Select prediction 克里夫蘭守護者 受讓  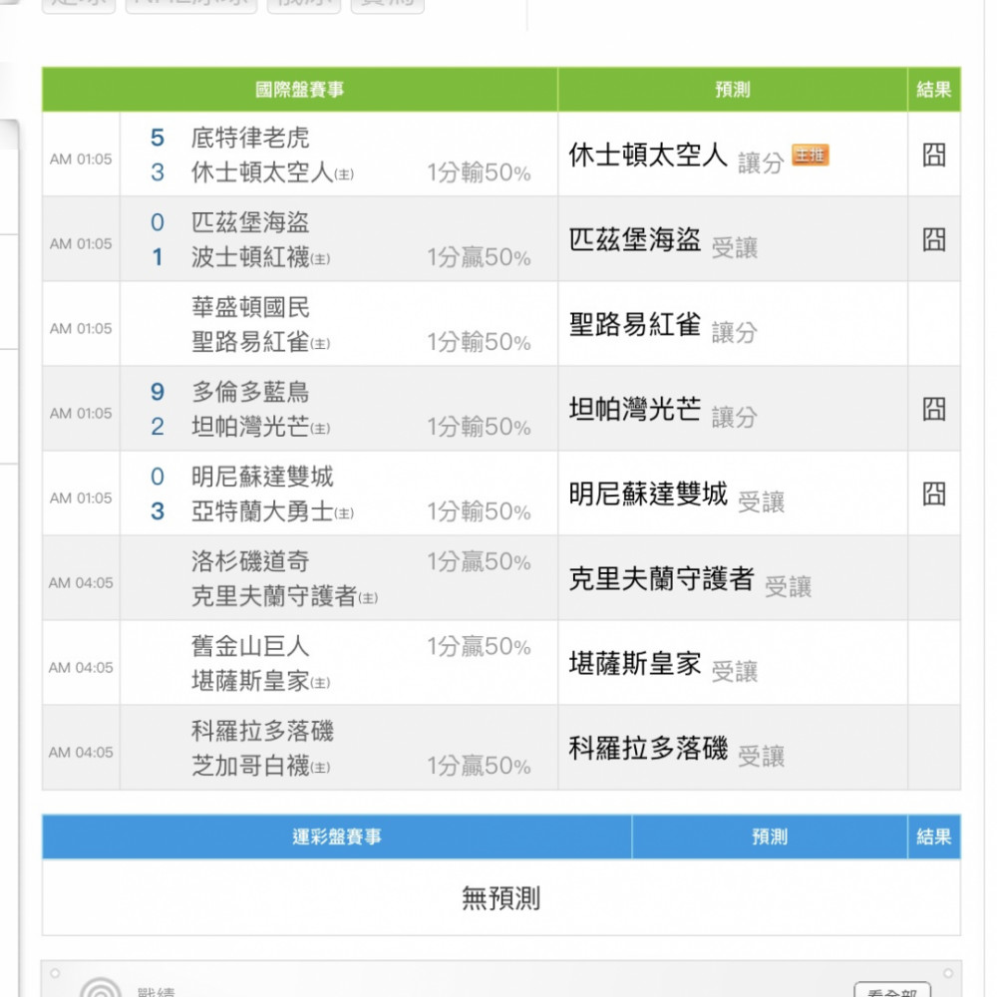[x=690, y=580]
